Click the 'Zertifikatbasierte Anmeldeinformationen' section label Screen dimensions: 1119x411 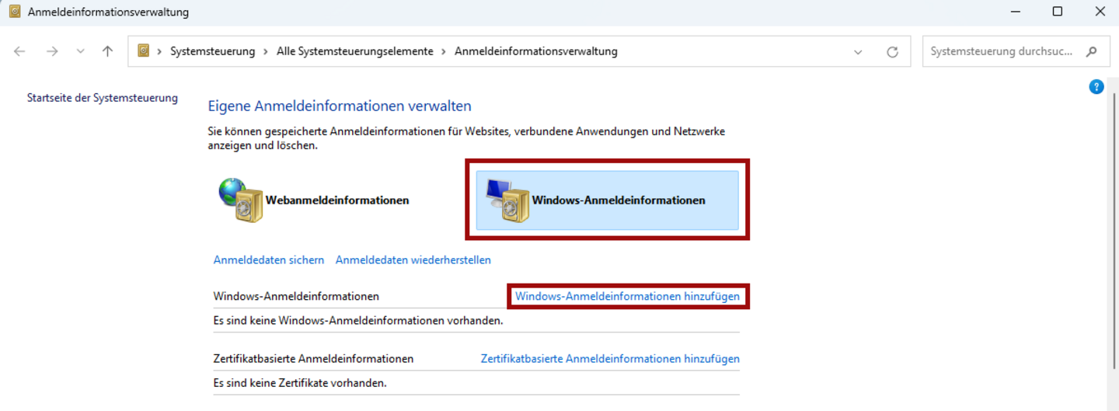tap(313, 359)
